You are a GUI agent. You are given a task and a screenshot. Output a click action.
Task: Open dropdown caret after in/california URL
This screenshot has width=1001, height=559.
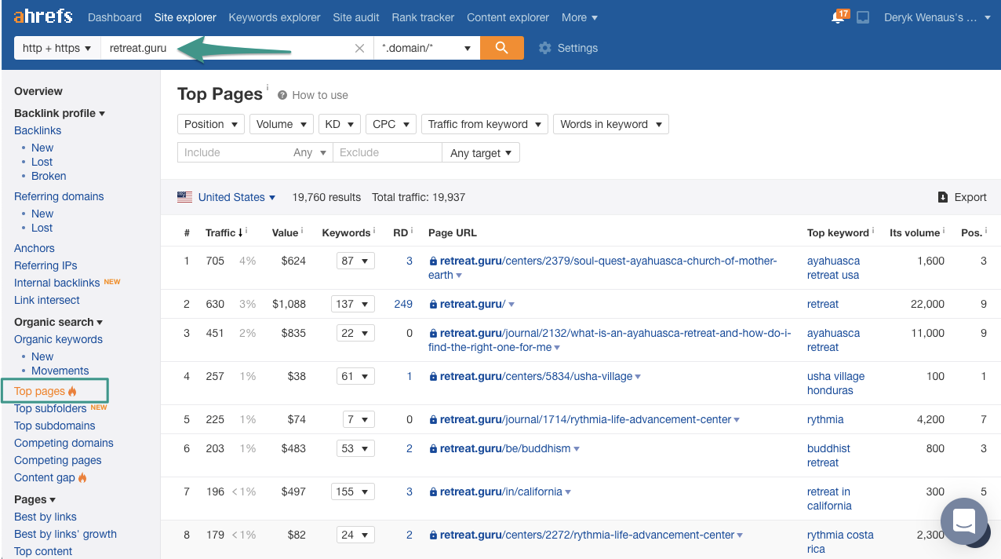pos(568,492)
